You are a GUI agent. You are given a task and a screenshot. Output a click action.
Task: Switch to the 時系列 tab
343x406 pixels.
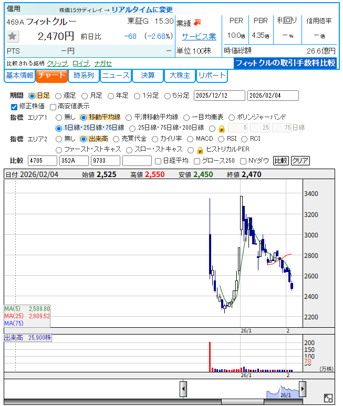coord(84,76)
